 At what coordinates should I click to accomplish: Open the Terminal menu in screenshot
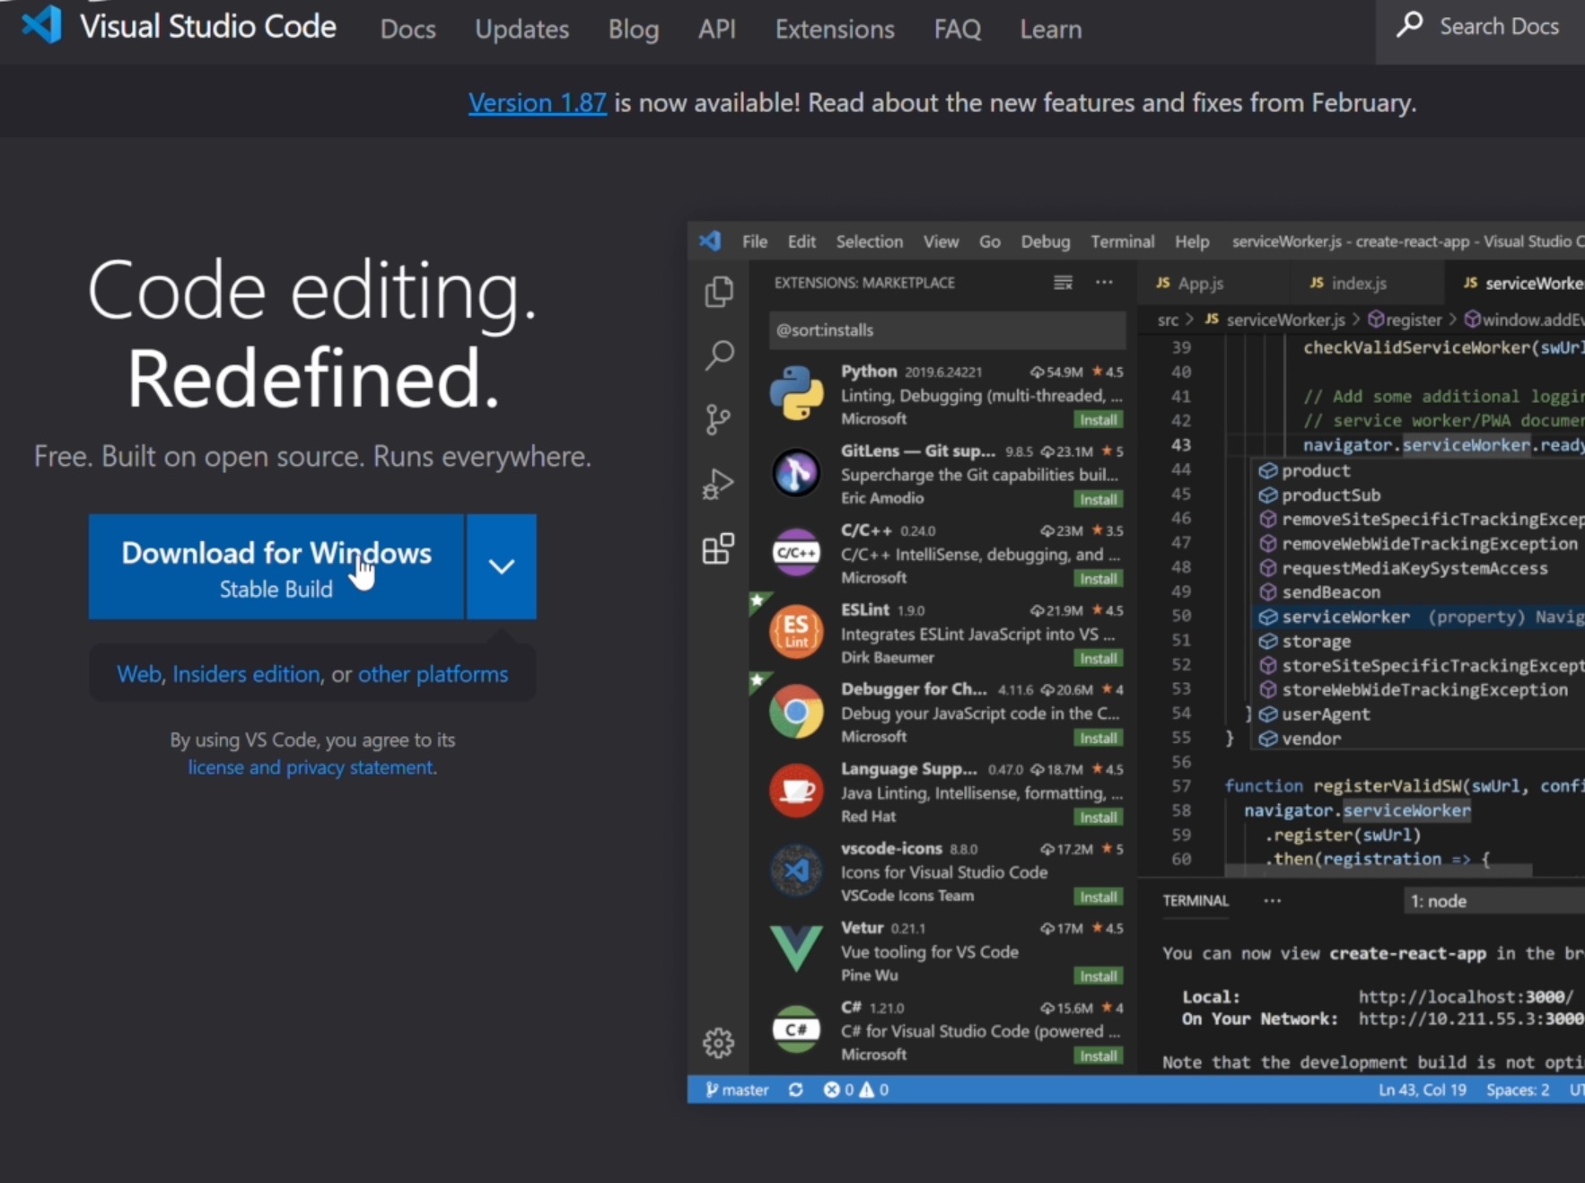[x=1123, y=241]
